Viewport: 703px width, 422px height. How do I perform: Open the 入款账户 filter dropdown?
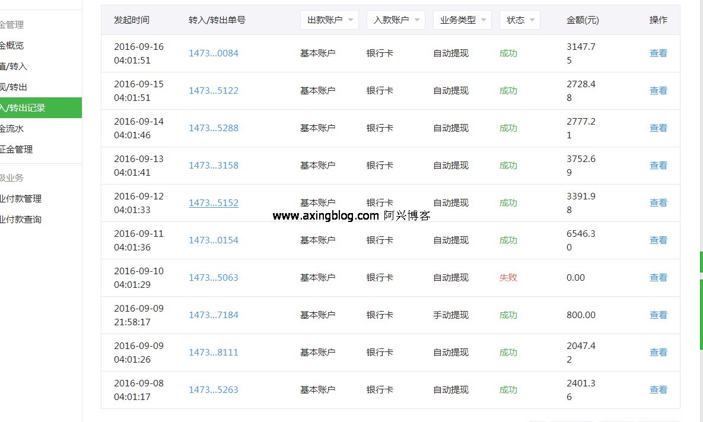pos(396,20)
